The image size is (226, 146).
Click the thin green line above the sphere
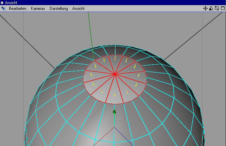click(90, 34)
